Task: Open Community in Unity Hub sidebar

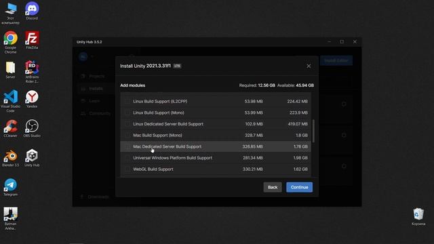Action: [x=96, y=113]
